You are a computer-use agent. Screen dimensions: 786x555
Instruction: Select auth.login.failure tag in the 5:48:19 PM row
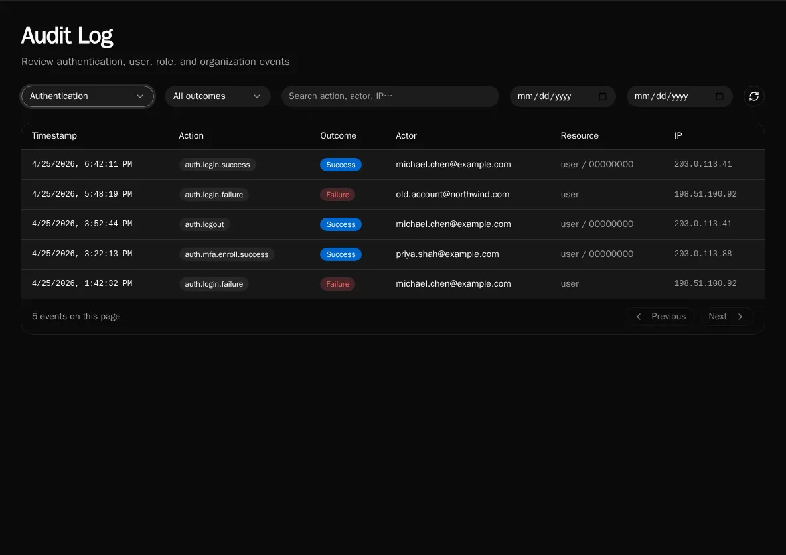(x=214, y=195)
